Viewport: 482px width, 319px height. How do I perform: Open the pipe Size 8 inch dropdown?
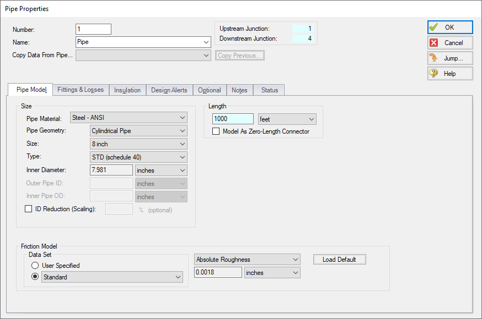coord(138,144)
